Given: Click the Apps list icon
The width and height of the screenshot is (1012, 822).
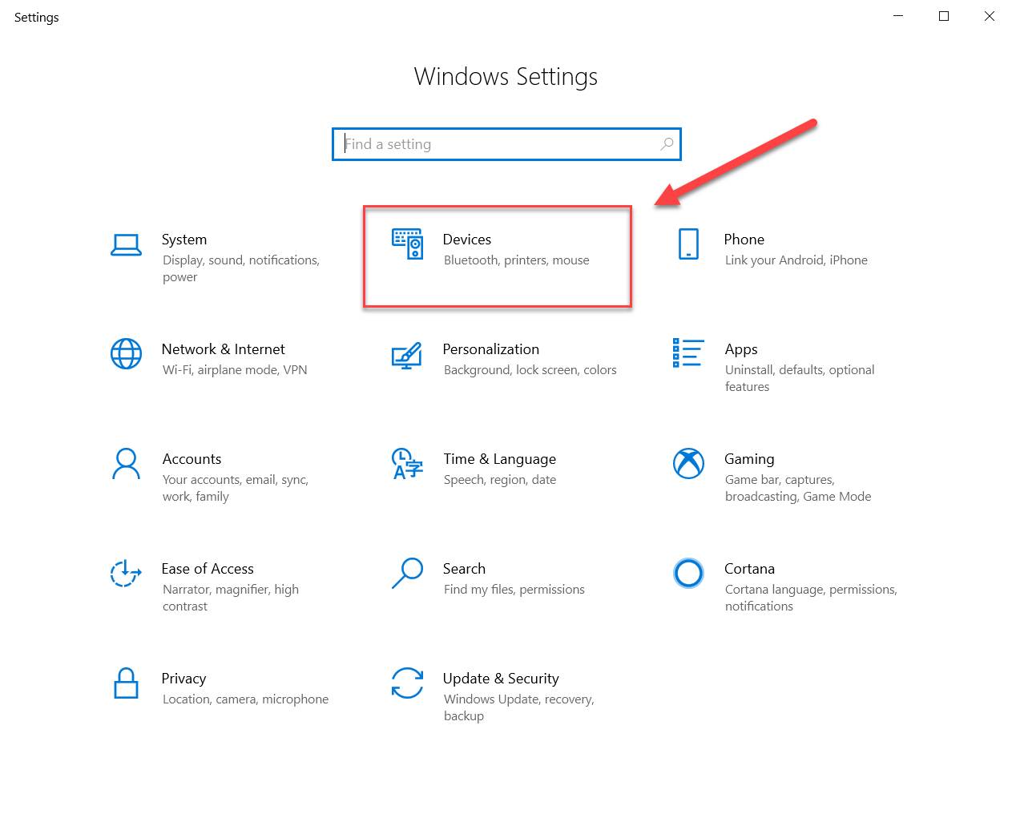Looking at the screenshot, I should click(688, 353).
